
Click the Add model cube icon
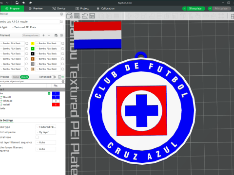click(70, 16)
